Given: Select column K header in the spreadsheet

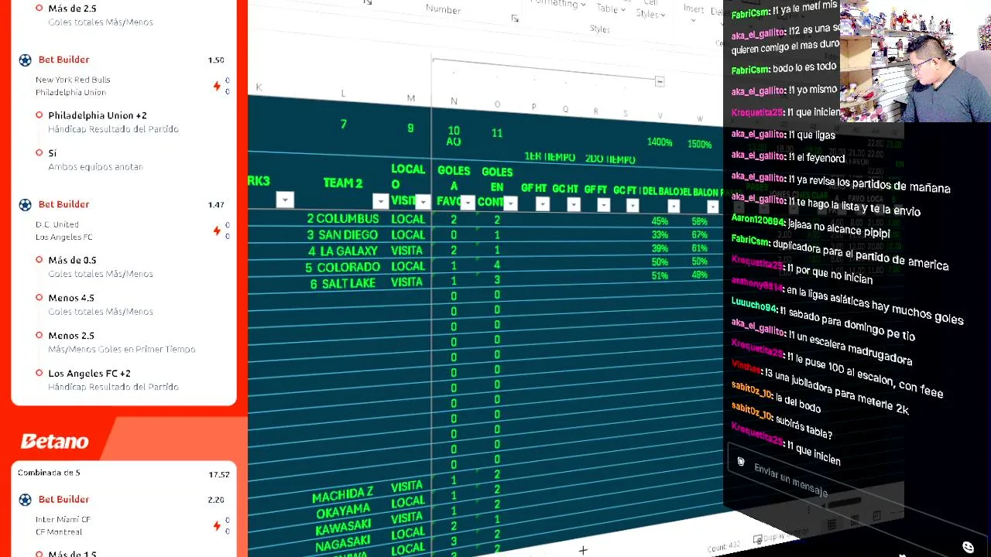Looking at the screenshot, I should [x=259, y=87].
